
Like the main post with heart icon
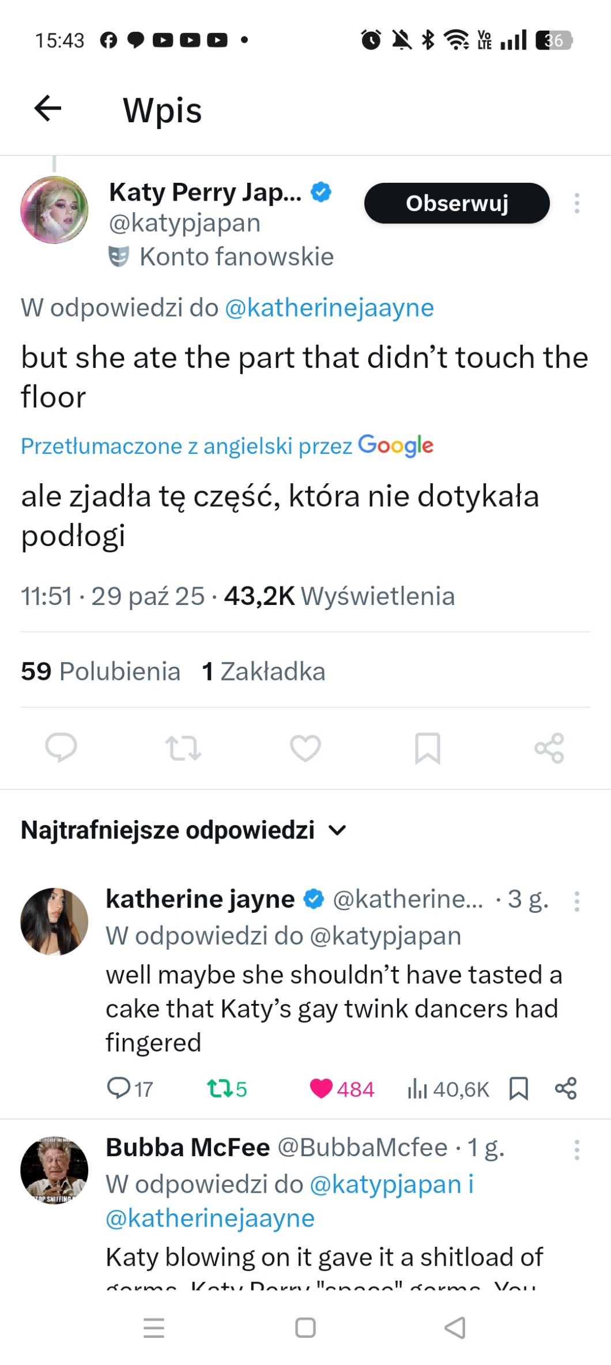(305, 748)
